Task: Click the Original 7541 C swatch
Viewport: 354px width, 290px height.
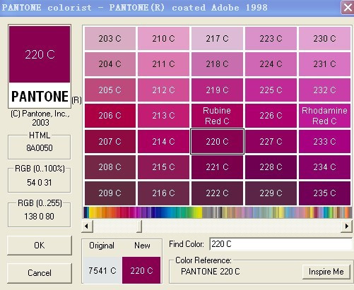Action: pos(102,270)
